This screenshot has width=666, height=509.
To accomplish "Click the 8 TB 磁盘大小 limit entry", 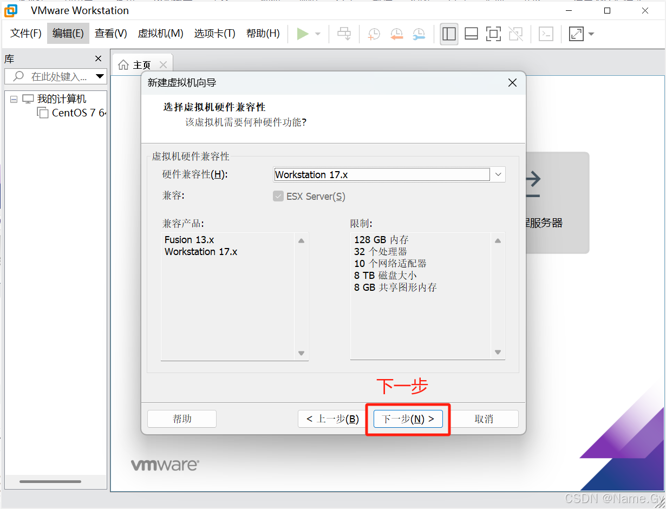I will tap(386, 276).
